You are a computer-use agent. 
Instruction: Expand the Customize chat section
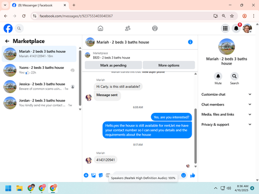226,94
